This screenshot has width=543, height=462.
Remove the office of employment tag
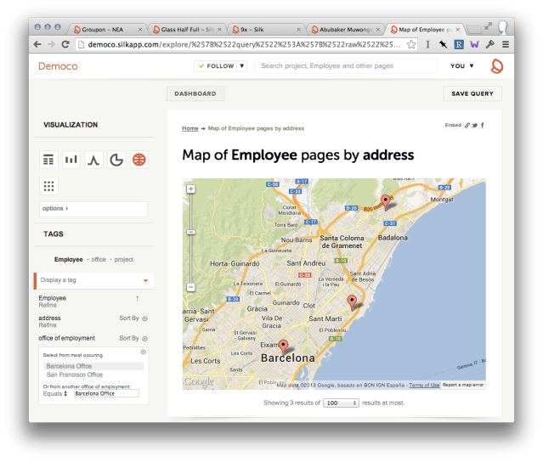coord(144,338)
